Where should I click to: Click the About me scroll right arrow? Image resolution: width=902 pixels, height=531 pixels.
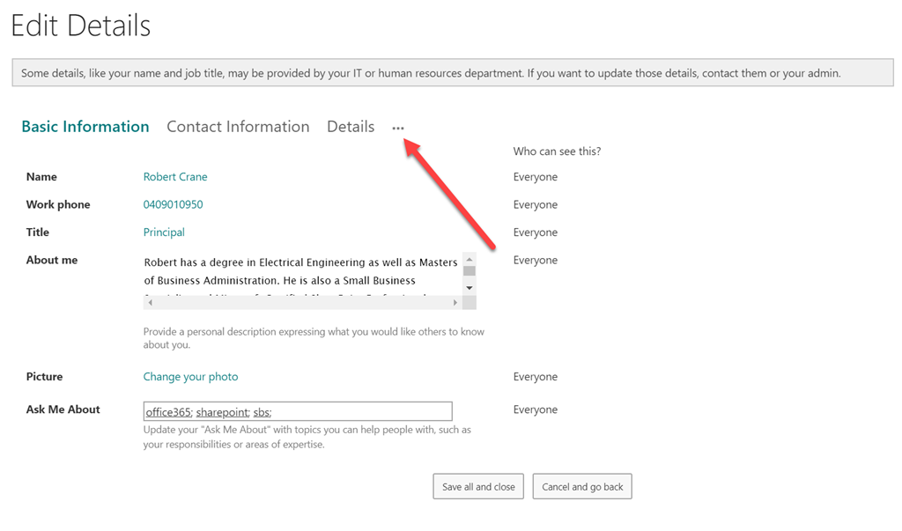click(x=455, y=303)
